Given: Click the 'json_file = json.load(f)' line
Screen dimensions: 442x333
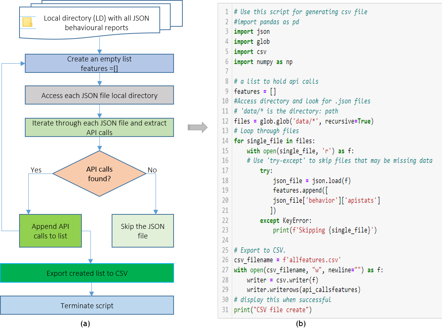Looking at the screenshot, I should tap(312, 180).
